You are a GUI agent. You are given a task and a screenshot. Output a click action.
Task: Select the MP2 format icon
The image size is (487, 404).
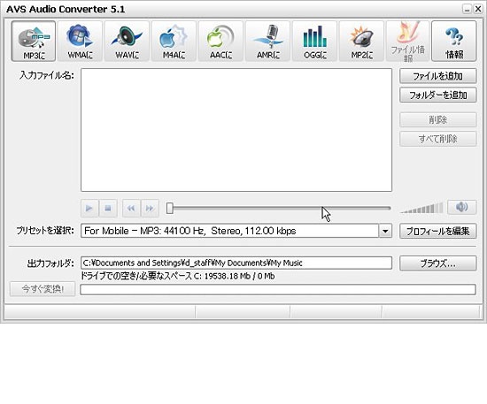click(x=361, y=41)
